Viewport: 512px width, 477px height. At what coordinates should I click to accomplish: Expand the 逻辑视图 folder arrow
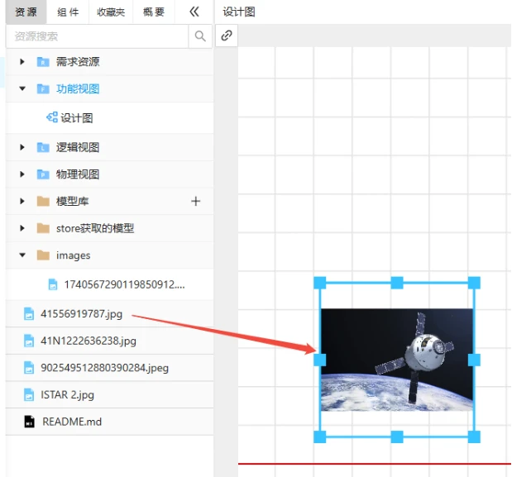[x=22, y=147]
